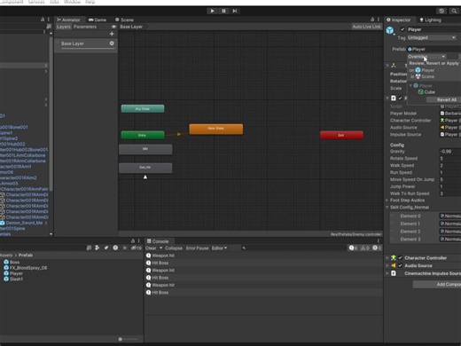Expand Foot Step Audios list
Viewport: 461px width, 346px height.
[387, 201]
